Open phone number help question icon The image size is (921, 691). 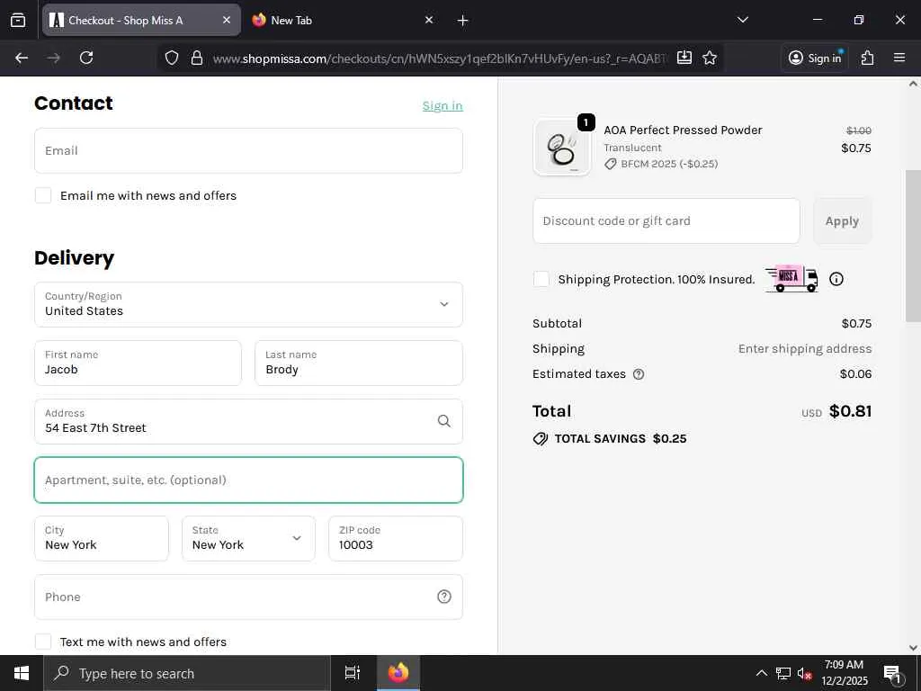(x=444, y=597)
